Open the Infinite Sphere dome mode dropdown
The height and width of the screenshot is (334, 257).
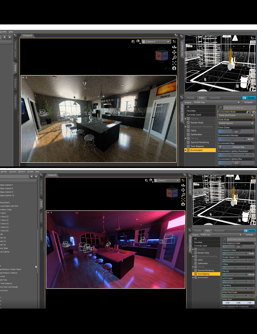[236, 123]
